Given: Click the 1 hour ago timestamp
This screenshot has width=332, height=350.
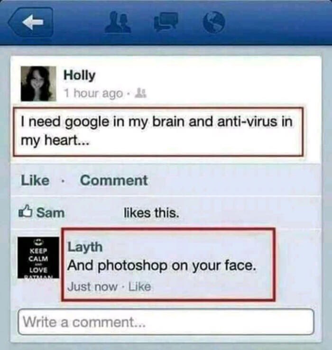Looking at the screenshot, I should (93, 93).
